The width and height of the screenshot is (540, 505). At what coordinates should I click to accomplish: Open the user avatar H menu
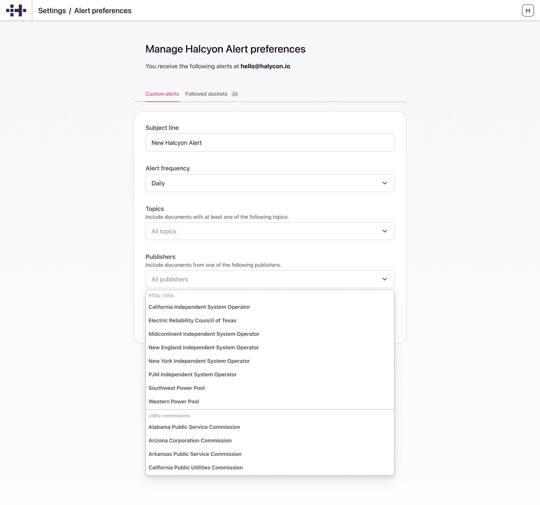(x=528, y=11)
